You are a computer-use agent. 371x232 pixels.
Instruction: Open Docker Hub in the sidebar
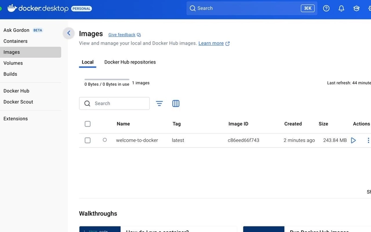16,91
